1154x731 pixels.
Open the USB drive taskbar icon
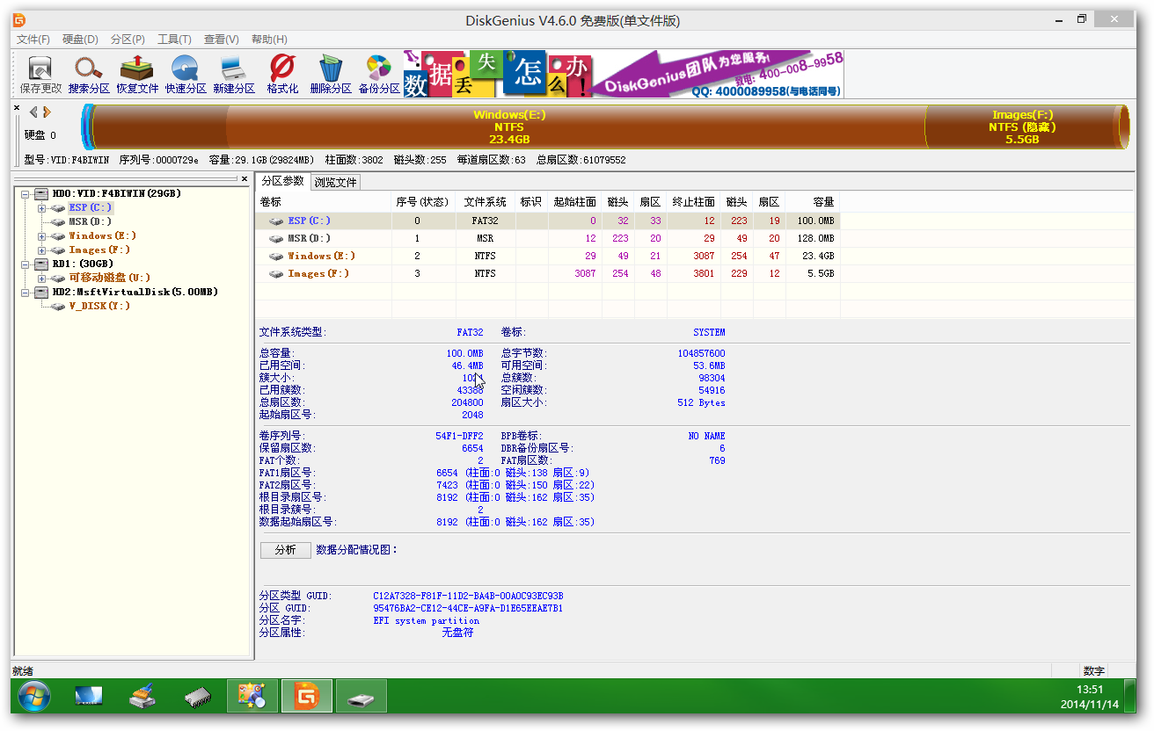tap(361, 696)
